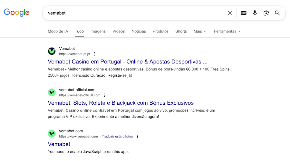
Task: Click the Google logo
Action: (16, 13)
